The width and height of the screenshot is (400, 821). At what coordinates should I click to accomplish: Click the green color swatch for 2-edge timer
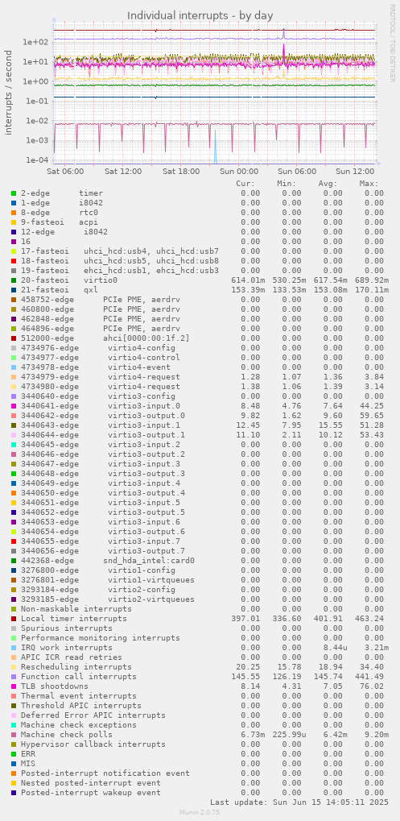click(x=14, y=193)
